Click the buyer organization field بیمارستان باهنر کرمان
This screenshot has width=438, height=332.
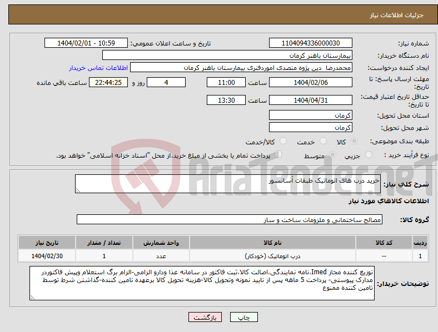tap(227, 55)
